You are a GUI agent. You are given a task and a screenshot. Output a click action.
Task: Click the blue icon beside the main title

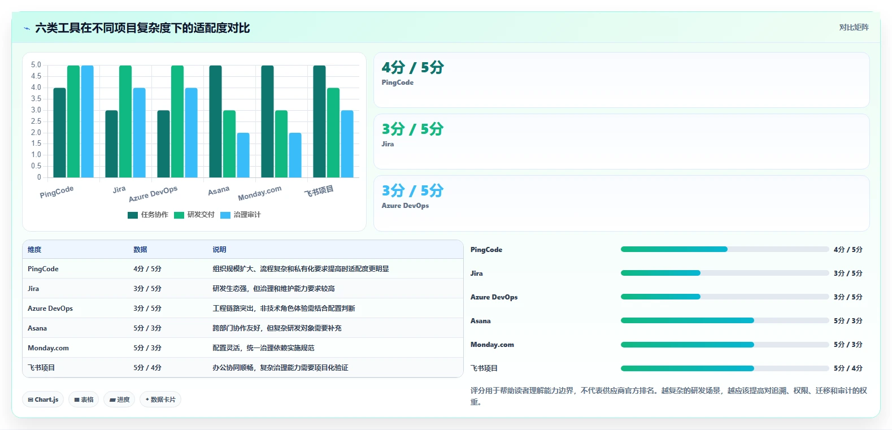click(x=27, y=28)
